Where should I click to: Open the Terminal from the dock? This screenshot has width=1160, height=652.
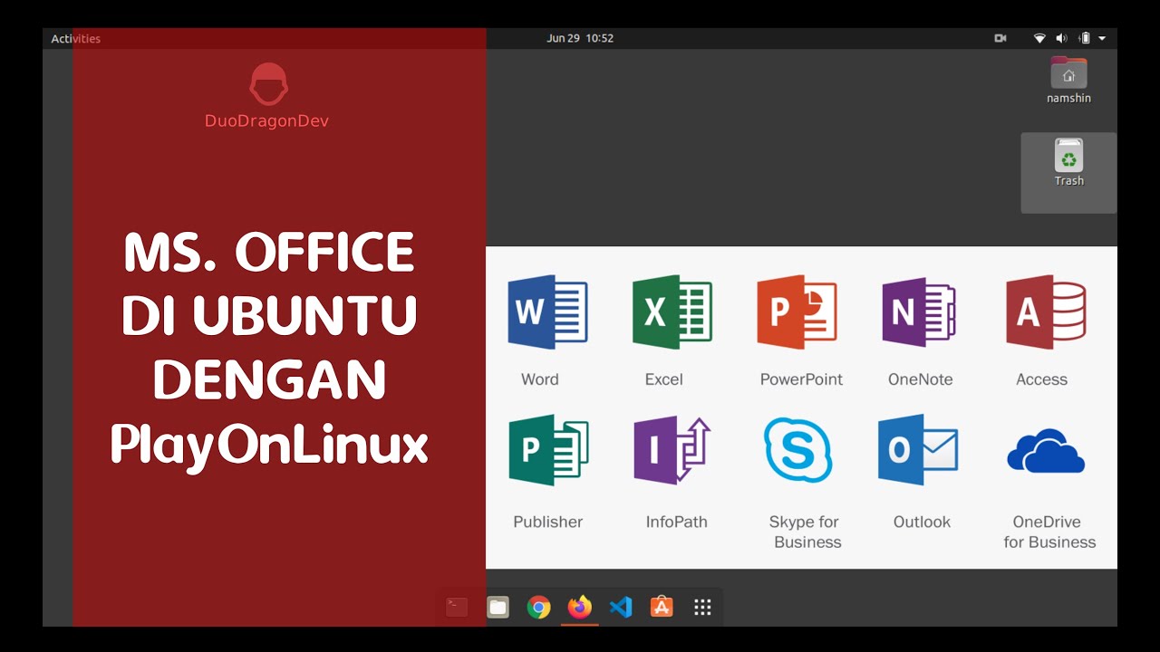point(457,608)
